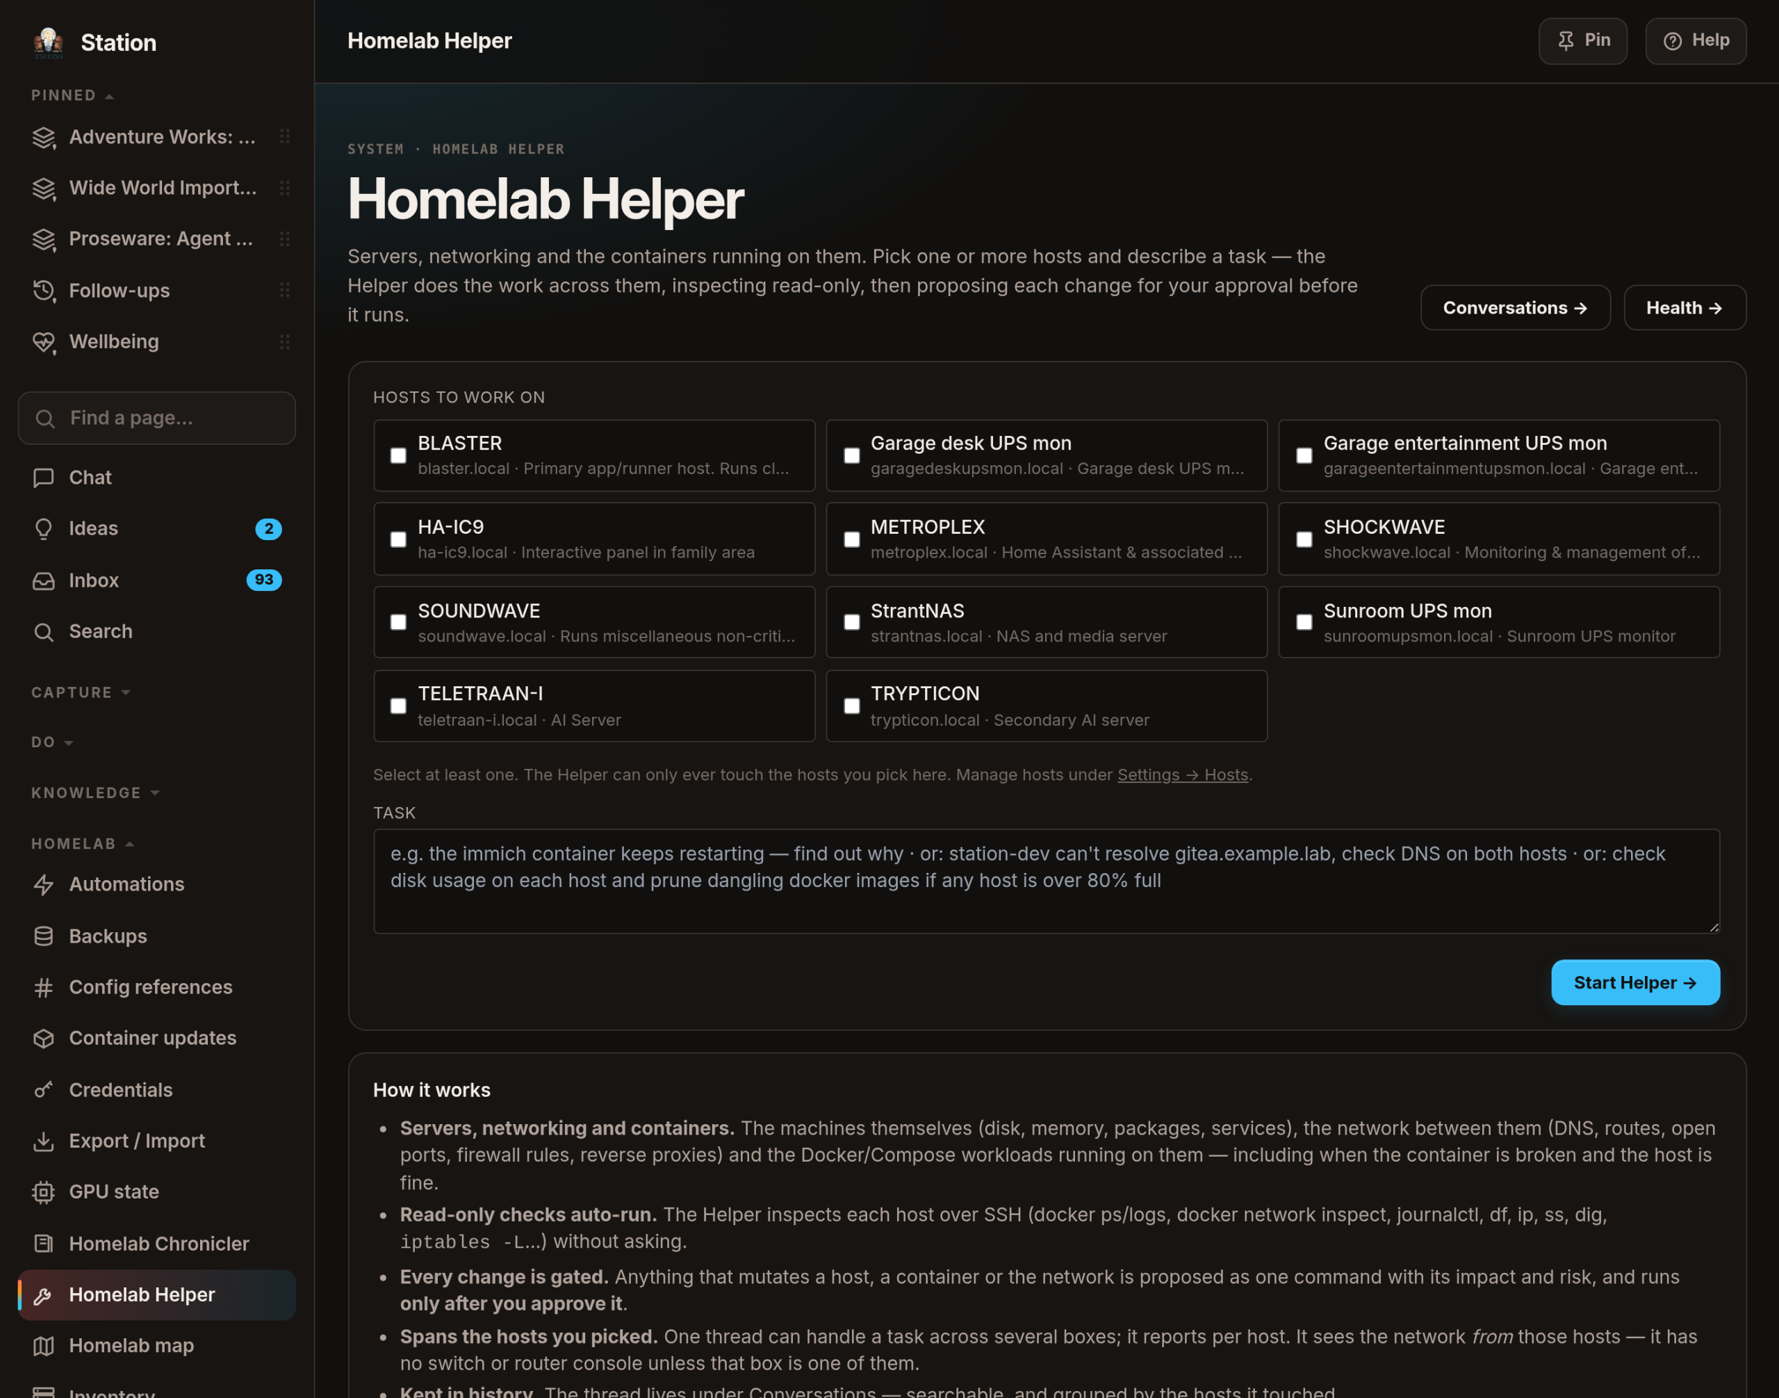Check the METROPLEX host checkbox
Image resolution: width=1779 pixels, height=1398 pixels.
[852, 539]
